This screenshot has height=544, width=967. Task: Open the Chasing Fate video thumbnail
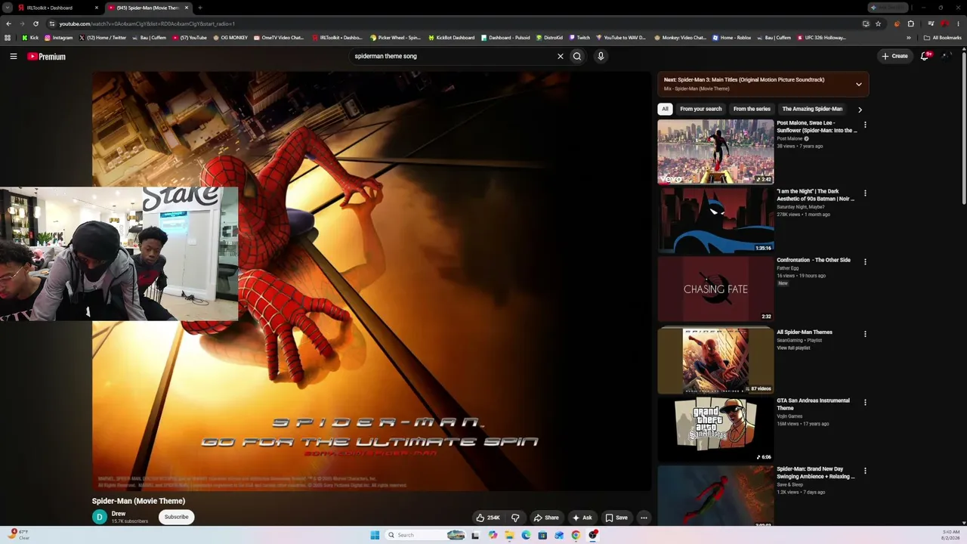715,289
